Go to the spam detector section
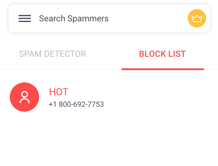Image resolution: width=218 pixels, height=166 pixels. coord(53,54)
